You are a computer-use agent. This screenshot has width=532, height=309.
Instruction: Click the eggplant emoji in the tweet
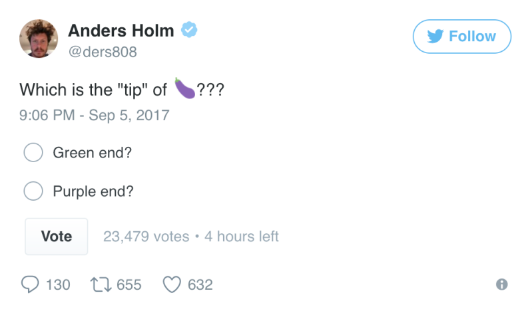(x=185, y=89)
